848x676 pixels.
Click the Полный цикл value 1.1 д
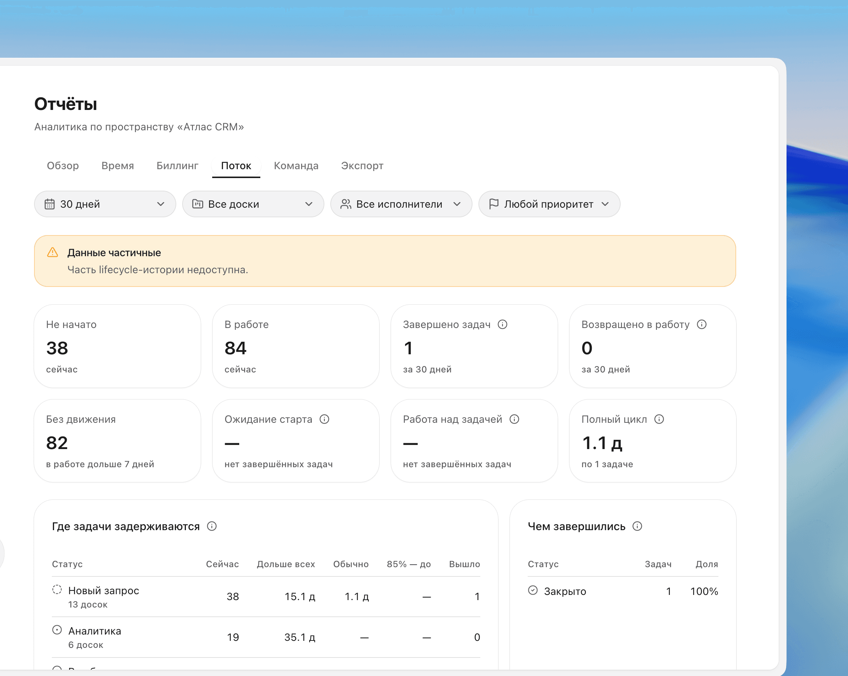[602, 443]
